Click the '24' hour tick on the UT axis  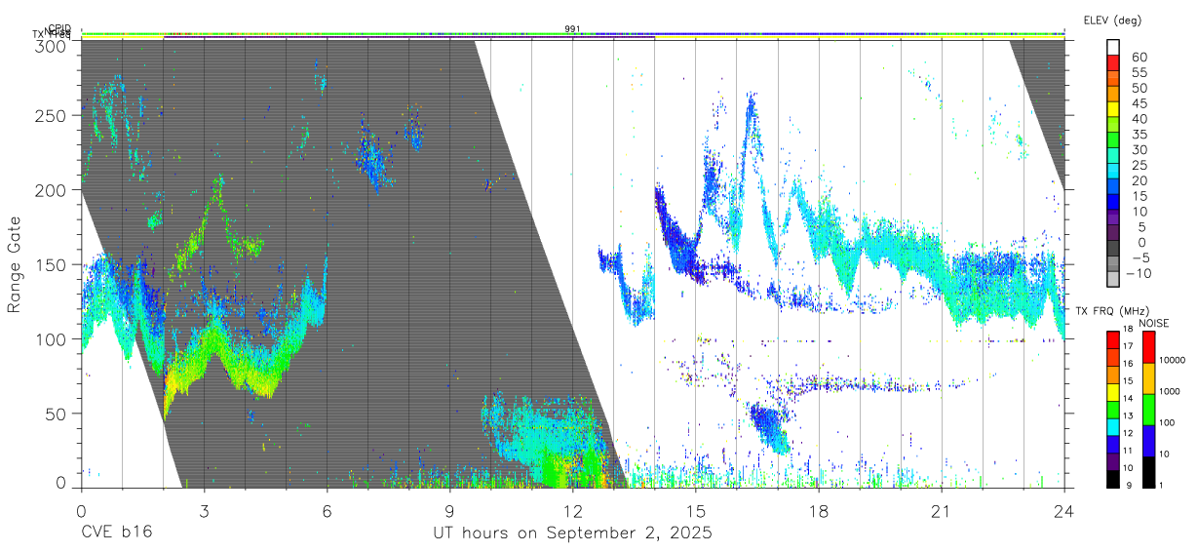click(x=1064, y=511)
